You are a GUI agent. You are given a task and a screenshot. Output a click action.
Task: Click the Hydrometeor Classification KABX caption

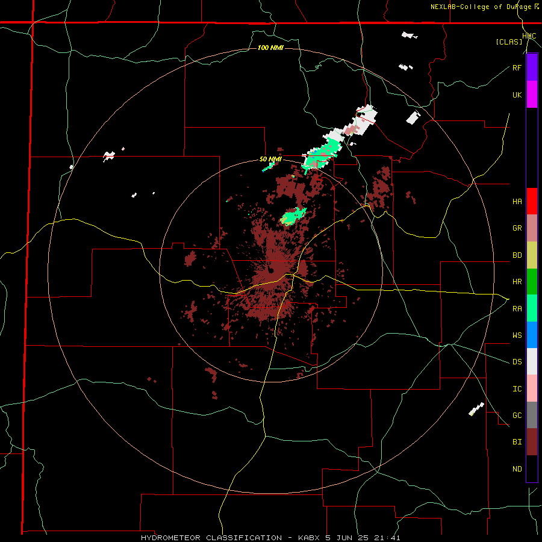[270, 538]
